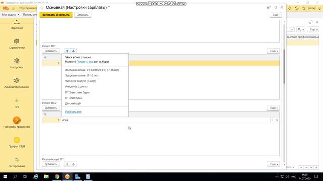Click the 'Записать' button
Image resolution: width=323 pixels, height=181 pixels.
pyautogui.click(x=83, y=15)
